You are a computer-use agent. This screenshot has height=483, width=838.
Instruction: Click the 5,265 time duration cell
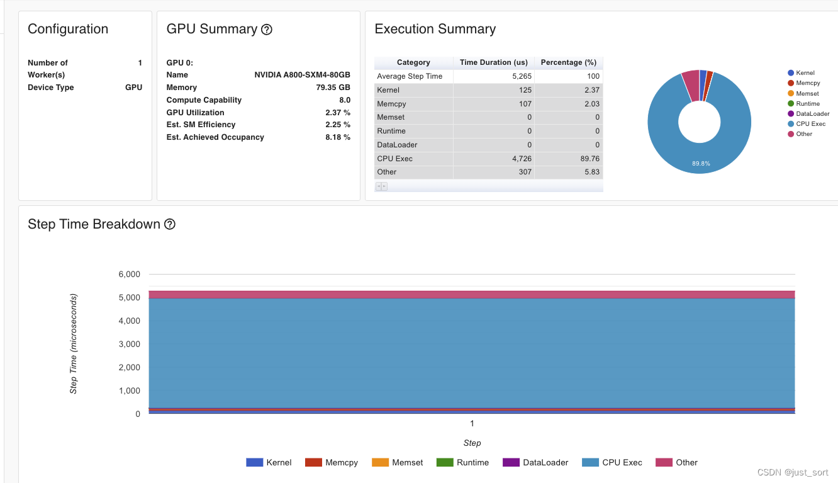click(494, 76)
